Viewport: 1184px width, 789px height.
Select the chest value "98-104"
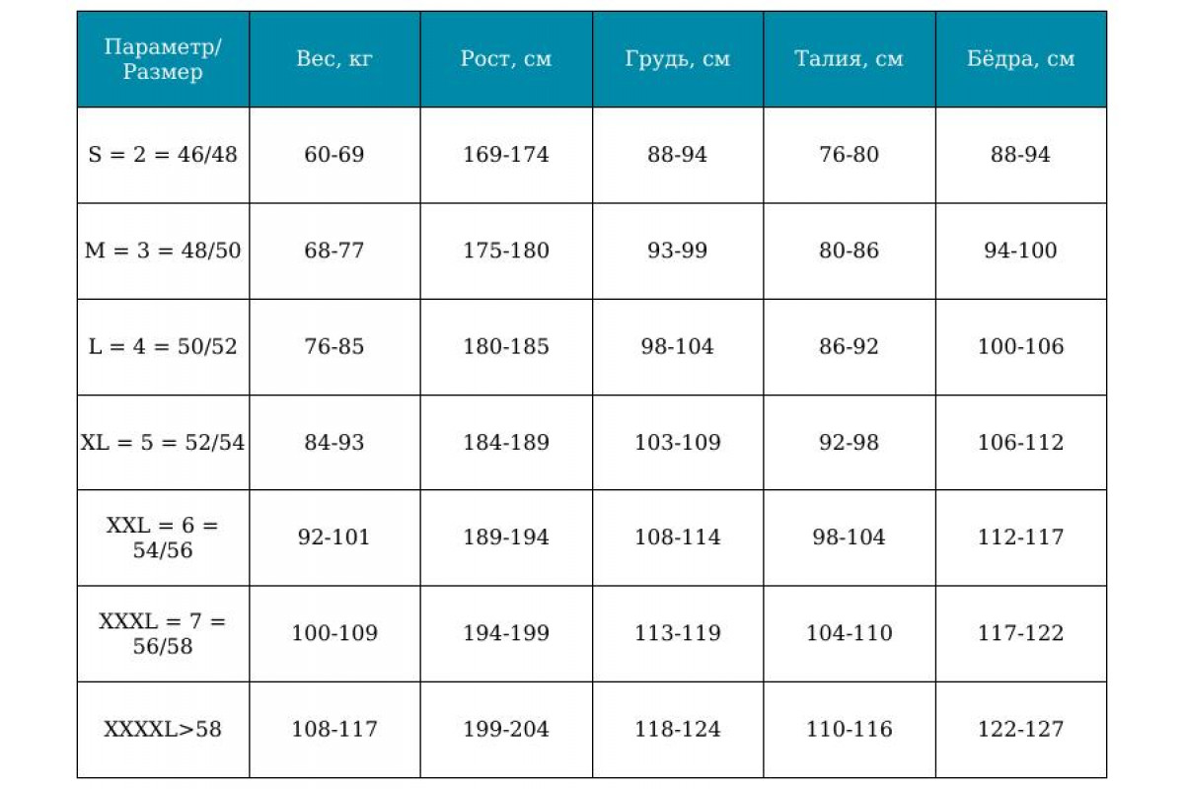click(x=678, y=346)
